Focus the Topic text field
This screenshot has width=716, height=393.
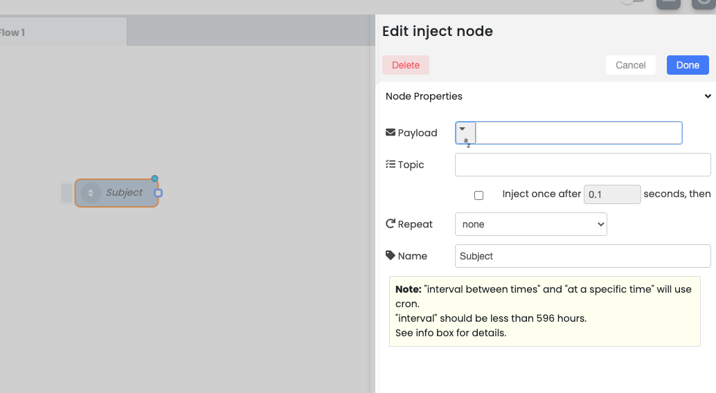[582, 165]
